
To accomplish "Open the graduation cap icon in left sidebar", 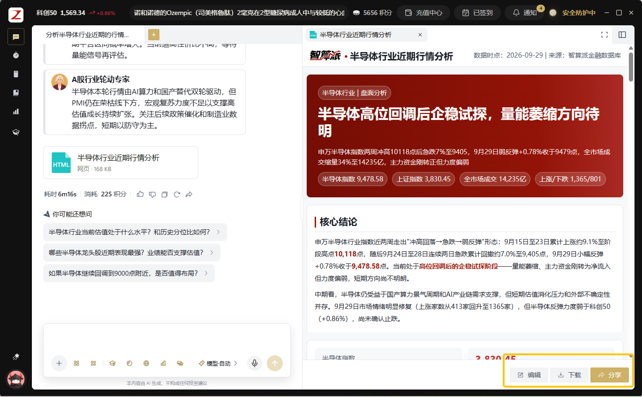I will (x=16, y=132).
